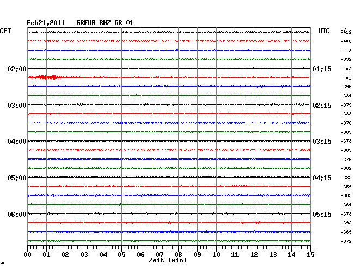The image size is (354, 269).
Task: Select the DC offset value -385
Action: (x=346, y=132)
